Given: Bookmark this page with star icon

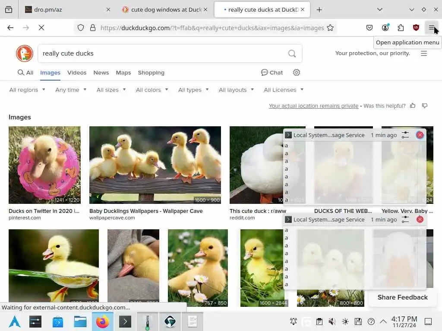Looking at the screenshot, I should pos(330,28).
